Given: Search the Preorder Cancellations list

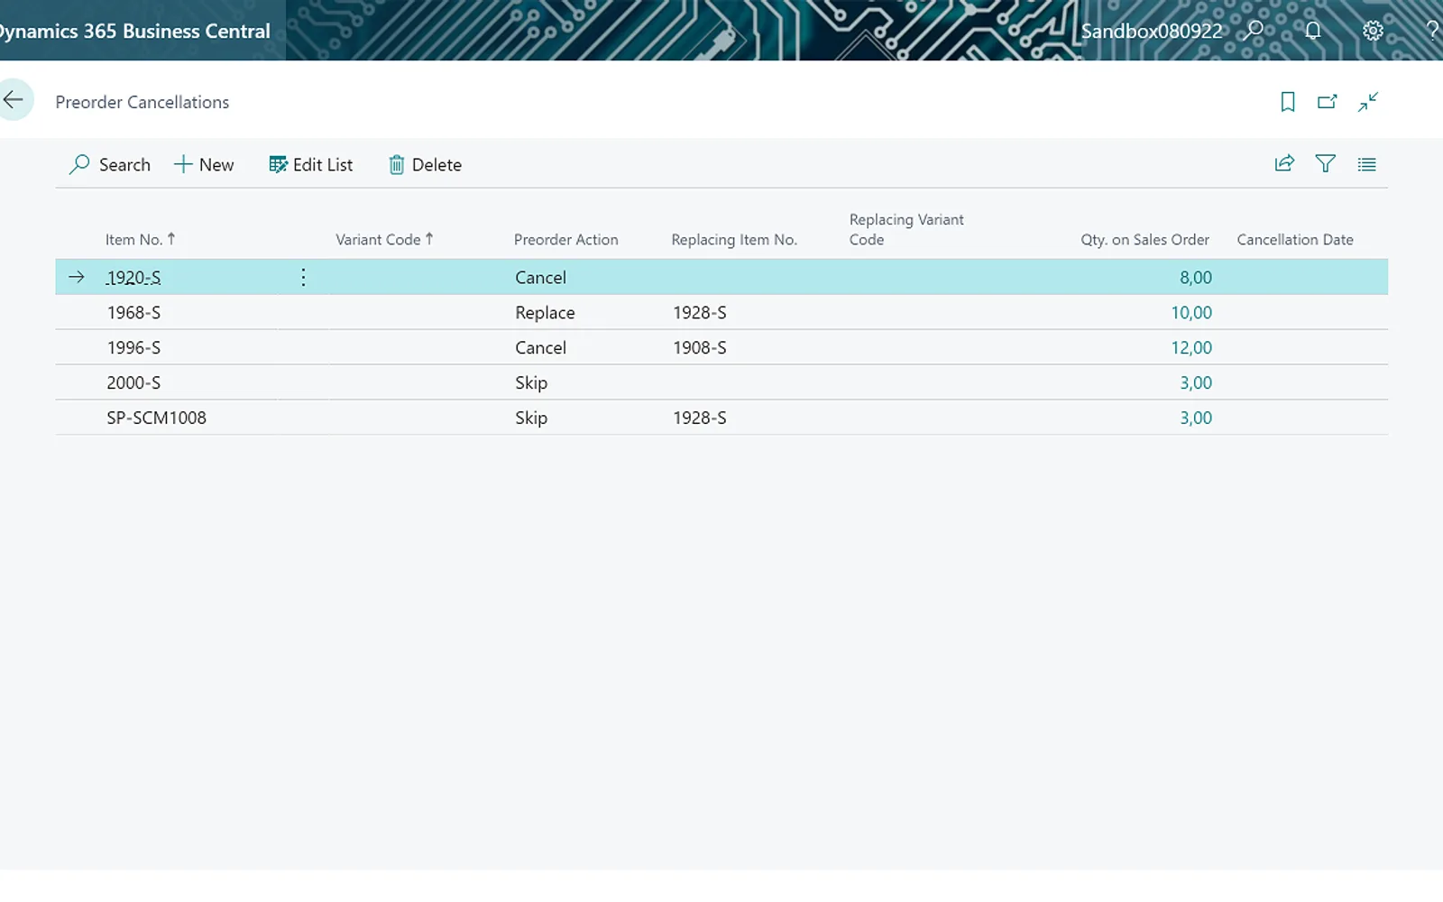Looking at the screenshot, I should 110,164.
